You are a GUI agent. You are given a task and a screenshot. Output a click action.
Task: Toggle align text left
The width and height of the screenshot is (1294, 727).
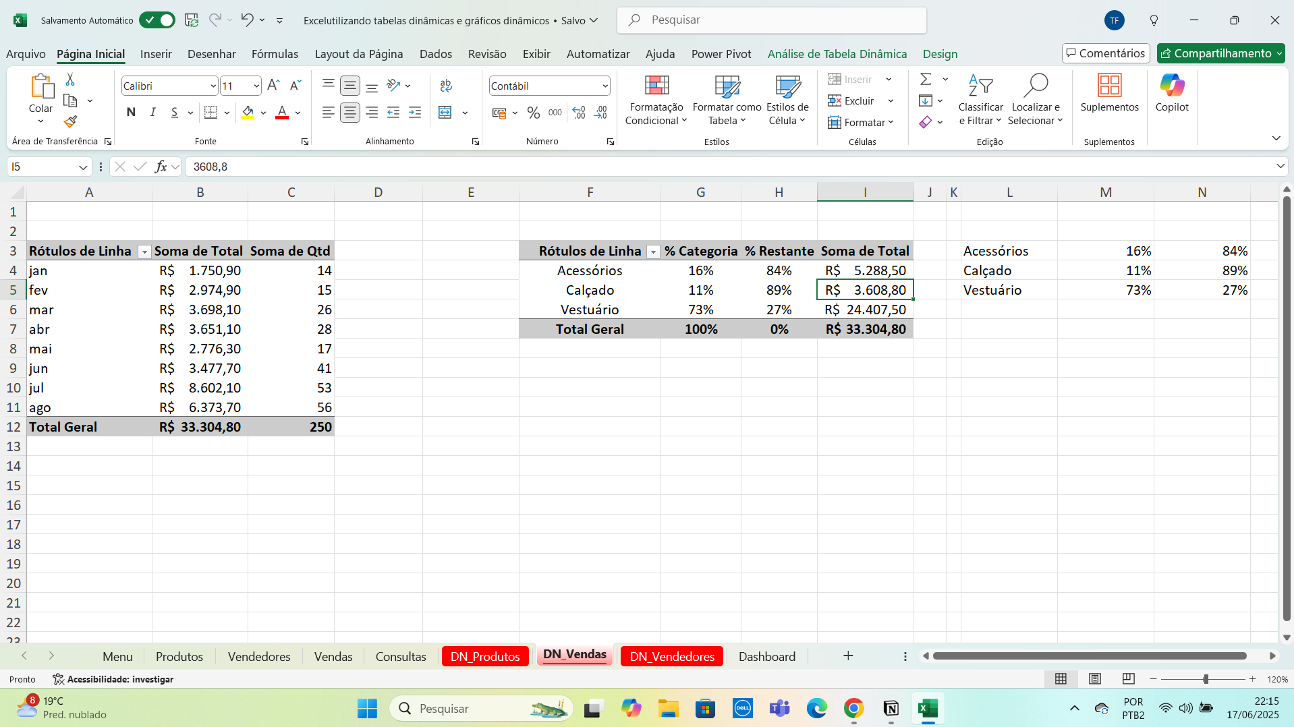tap(328, 113)
